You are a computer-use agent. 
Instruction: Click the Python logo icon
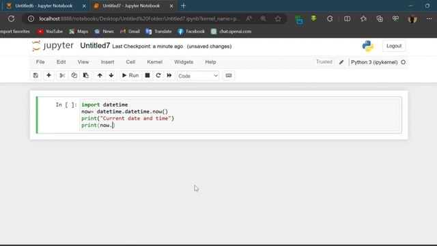coord(368,46)
